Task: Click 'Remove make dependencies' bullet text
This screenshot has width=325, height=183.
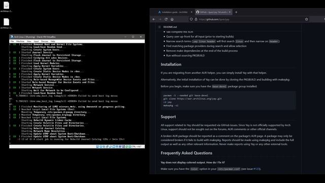Action: [x=202, y=51]
